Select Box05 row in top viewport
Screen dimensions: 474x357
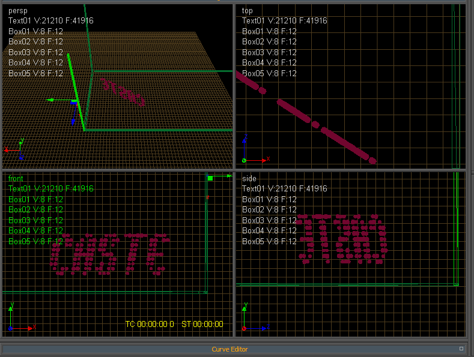coord(269,73)
